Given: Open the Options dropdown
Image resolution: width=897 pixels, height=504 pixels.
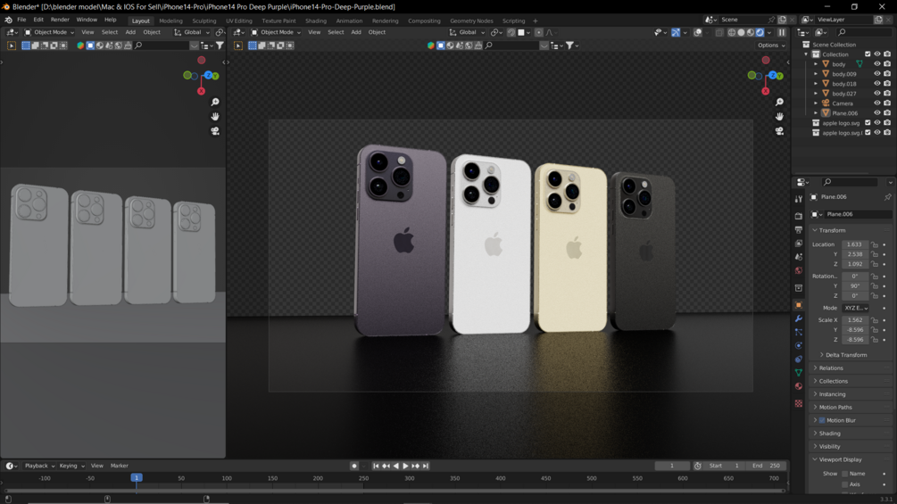Looking at the screenshot, I should (x=771, y=45).
